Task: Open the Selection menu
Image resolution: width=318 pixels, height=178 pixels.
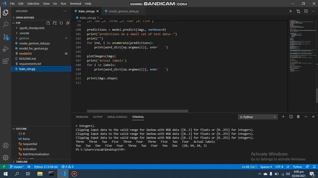Action: pyautogui.click(x=33, y=3)
